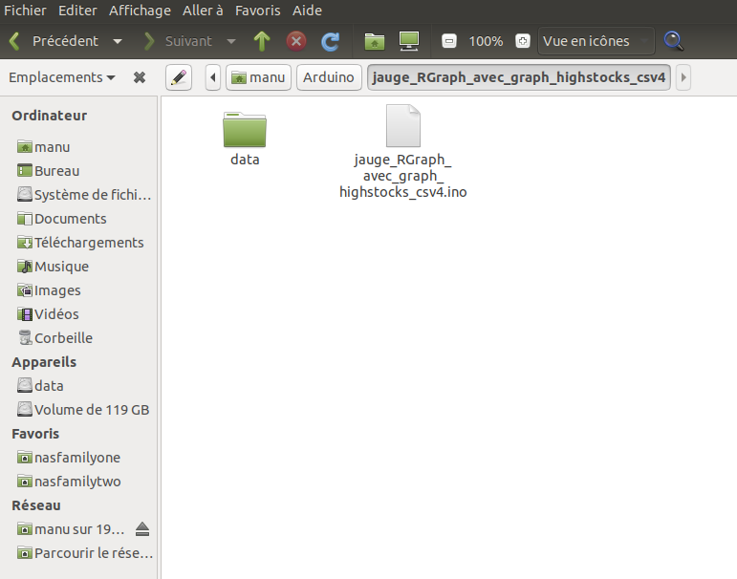The image size is (737, 579).
Task: Reload the folder with the refresh icon
Action: pos(330,41)
